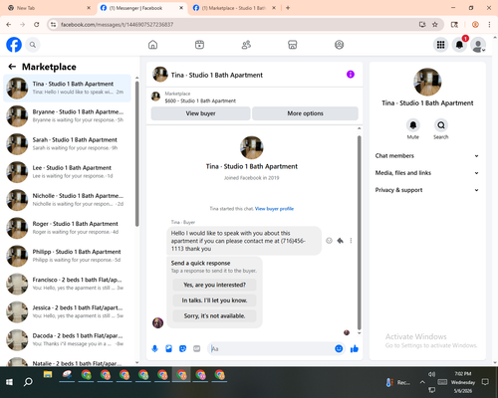Send a thumbs-up like
Screen dimensions: 498x398
[x=355, y=348]
